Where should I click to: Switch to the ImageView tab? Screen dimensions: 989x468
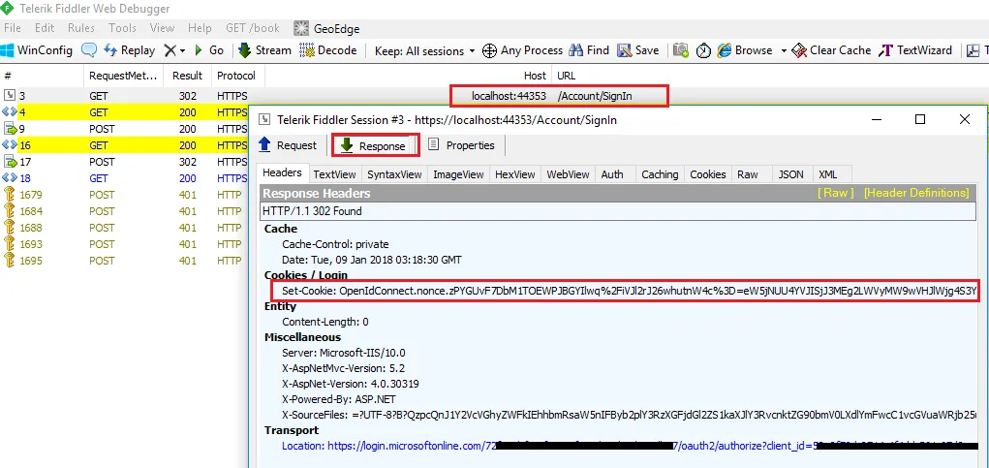click(x=458, y=174)
